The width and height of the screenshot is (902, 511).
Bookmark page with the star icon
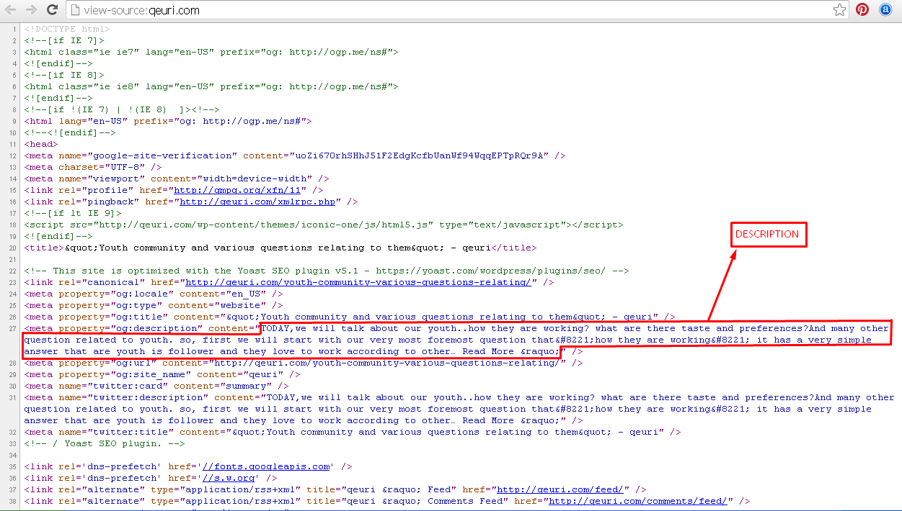point(839,10)
